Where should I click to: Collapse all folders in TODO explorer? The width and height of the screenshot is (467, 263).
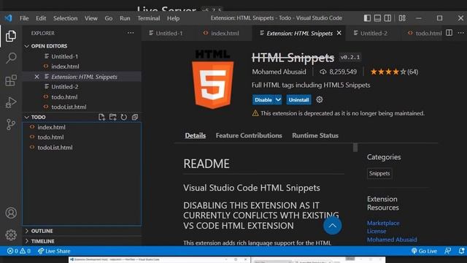[x=135, y=117]
